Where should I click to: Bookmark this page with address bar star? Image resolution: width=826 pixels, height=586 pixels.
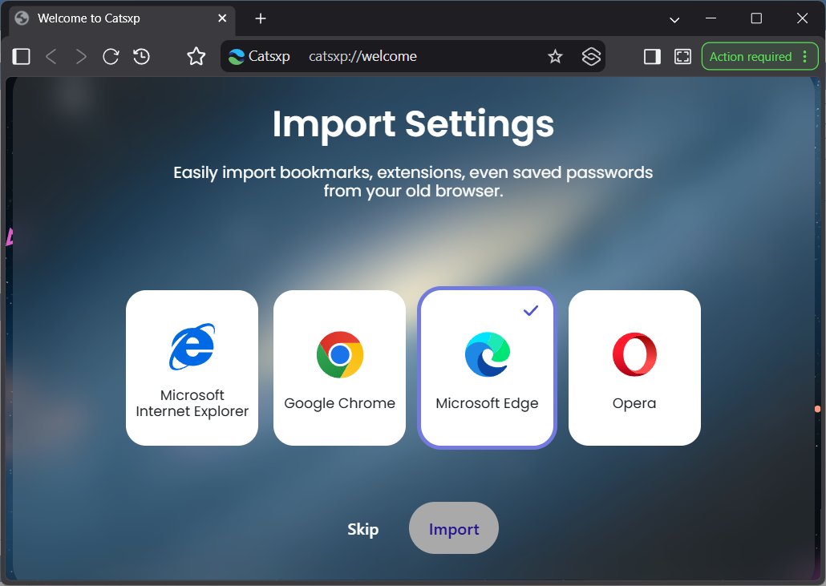point(555,56)
